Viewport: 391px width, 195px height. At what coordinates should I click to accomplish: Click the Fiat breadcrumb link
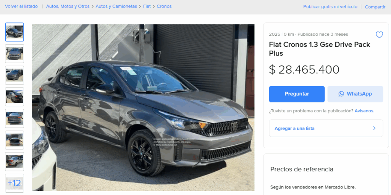tap(147, 6)
